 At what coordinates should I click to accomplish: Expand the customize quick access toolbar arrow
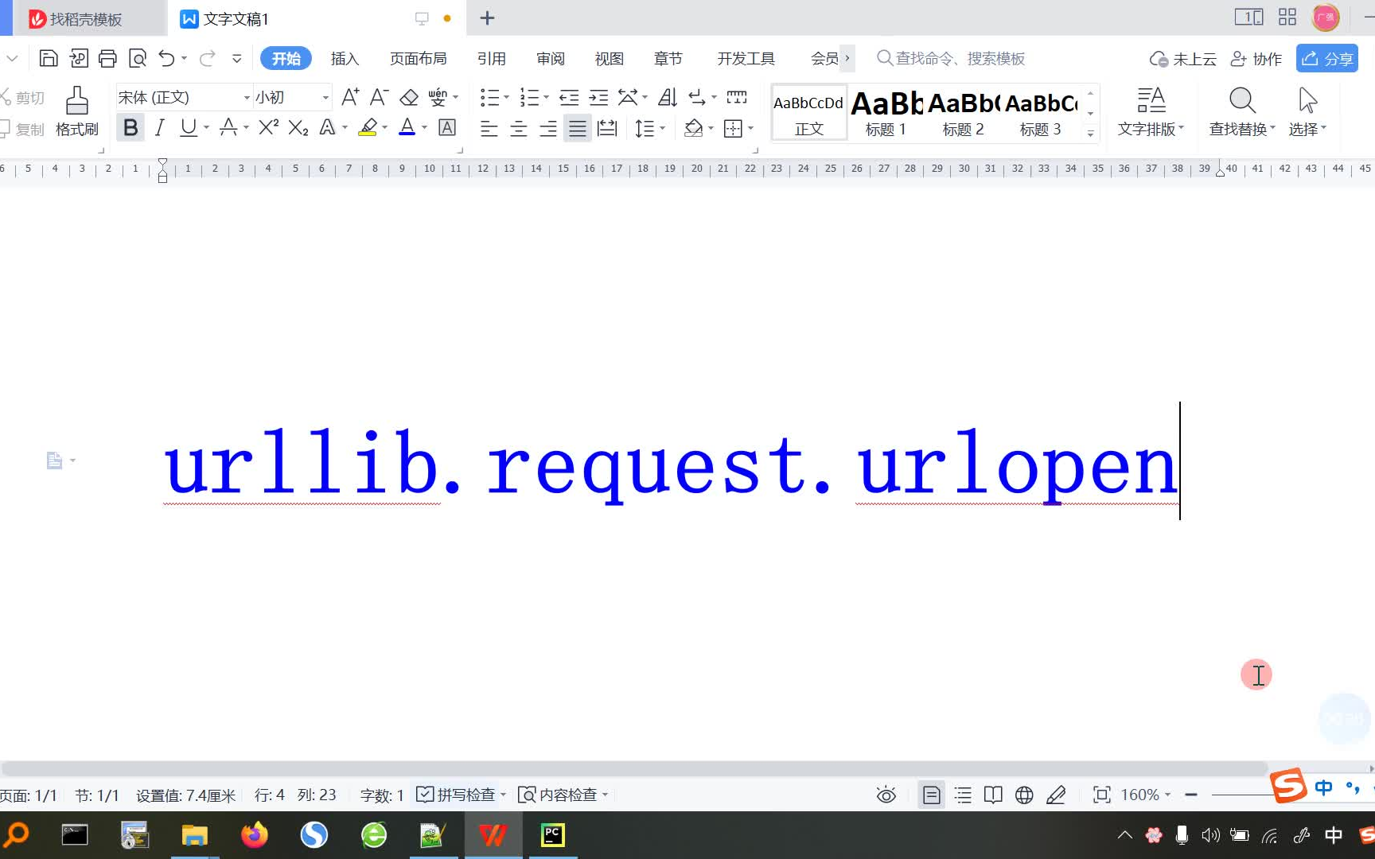(x=236, y=58)
